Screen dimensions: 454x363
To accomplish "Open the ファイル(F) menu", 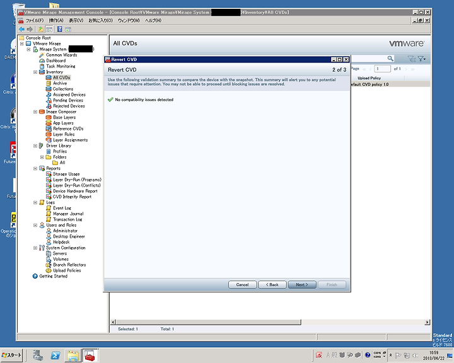I will [x=35, y=21].
